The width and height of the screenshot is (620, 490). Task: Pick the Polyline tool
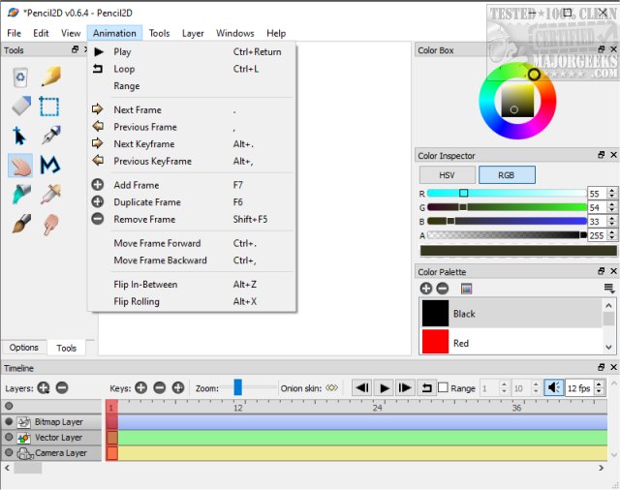coord(50,166)
